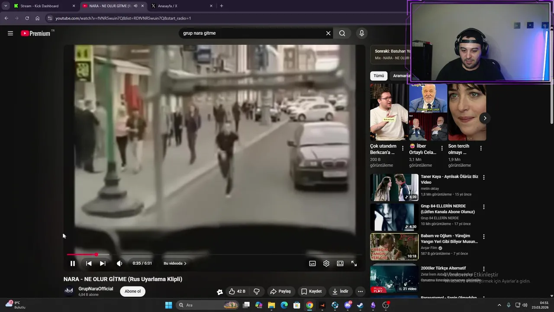Skip to the previous video
Image resolution: width=554 pixels, height=312 pixels.
point(89,263)
